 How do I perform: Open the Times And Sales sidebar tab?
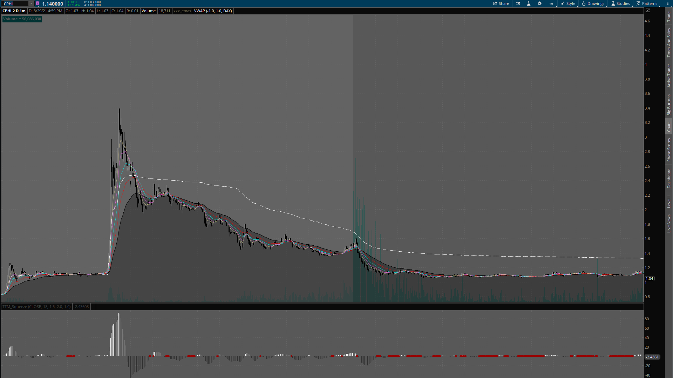[669, 43]
